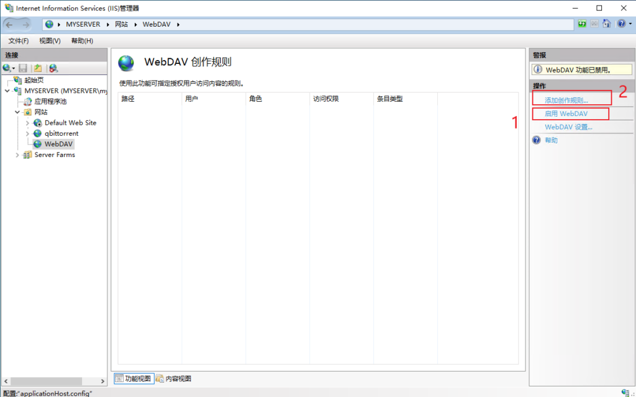This screenshot has height=397, width=636.
Task: Click the left arrow of horizontal scrollbar
Action: click(6, 381)
